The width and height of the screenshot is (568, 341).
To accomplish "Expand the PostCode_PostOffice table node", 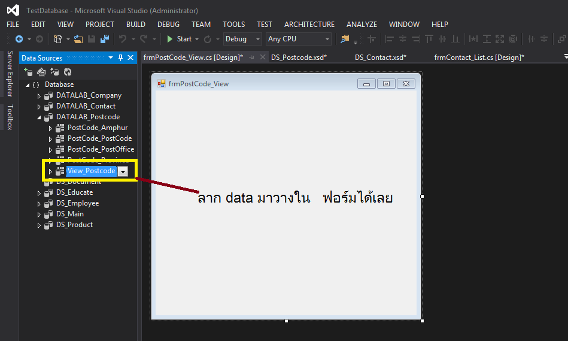I will (50, 150).
